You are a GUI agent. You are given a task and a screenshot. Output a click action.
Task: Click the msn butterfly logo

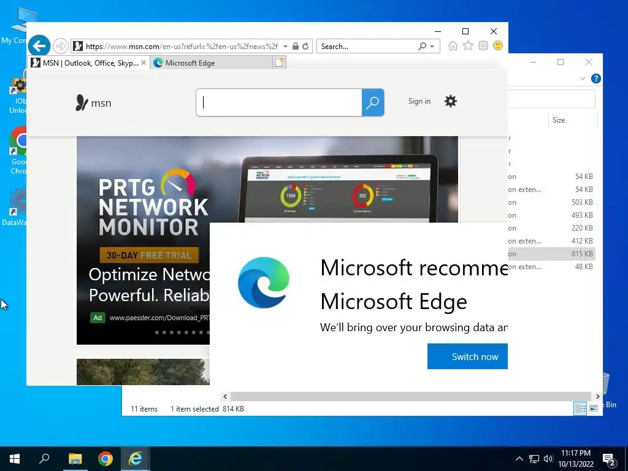[93, 103]
